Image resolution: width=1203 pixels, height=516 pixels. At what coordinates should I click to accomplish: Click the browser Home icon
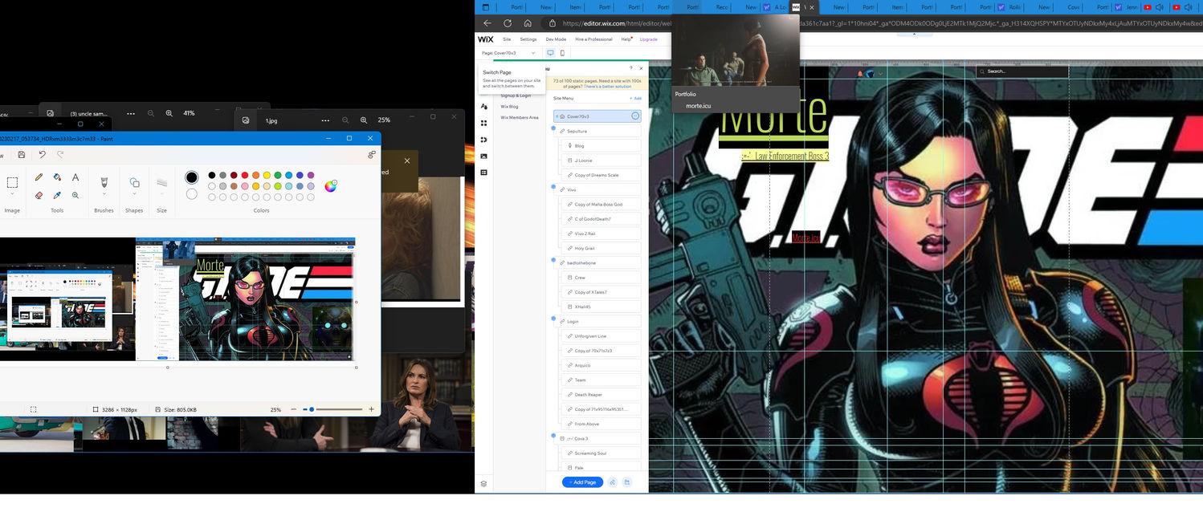528,23
